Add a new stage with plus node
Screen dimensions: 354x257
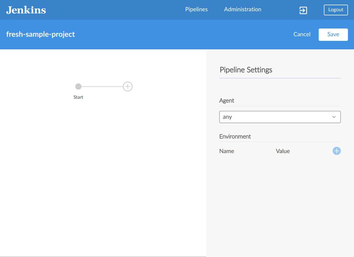point(128,86)
